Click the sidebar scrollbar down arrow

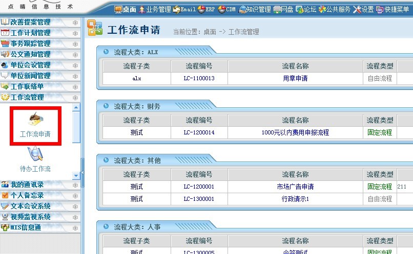pyautogui.click(x=76, y=176)
